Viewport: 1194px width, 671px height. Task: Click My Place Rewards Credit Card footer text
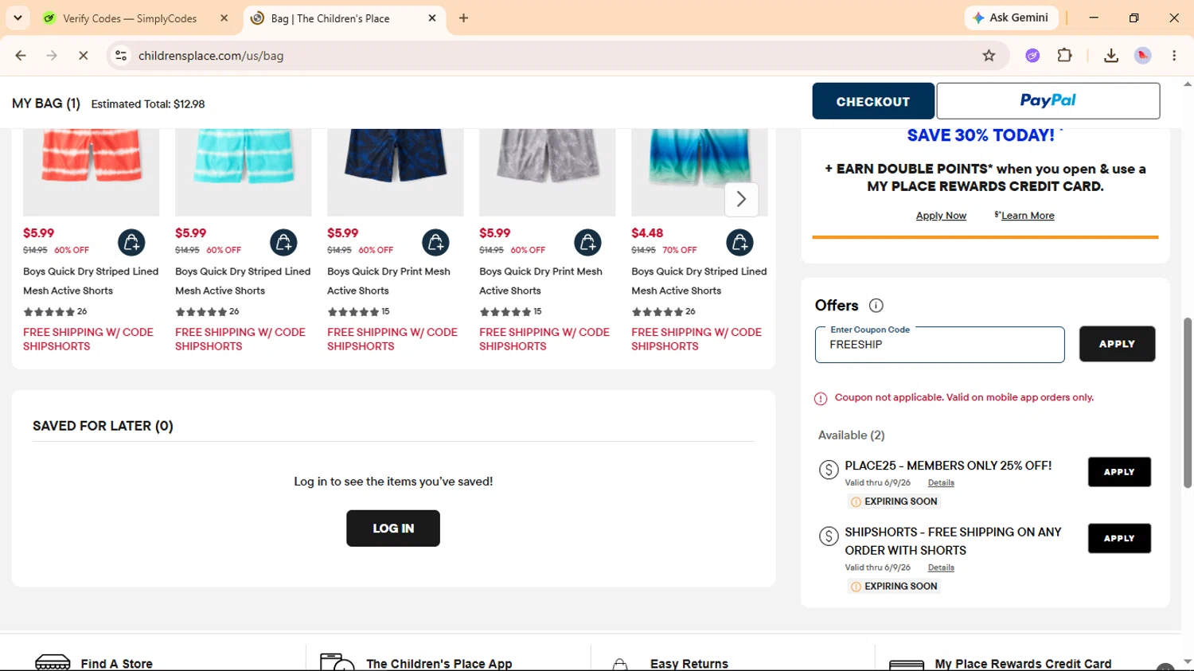(1023, 664)
